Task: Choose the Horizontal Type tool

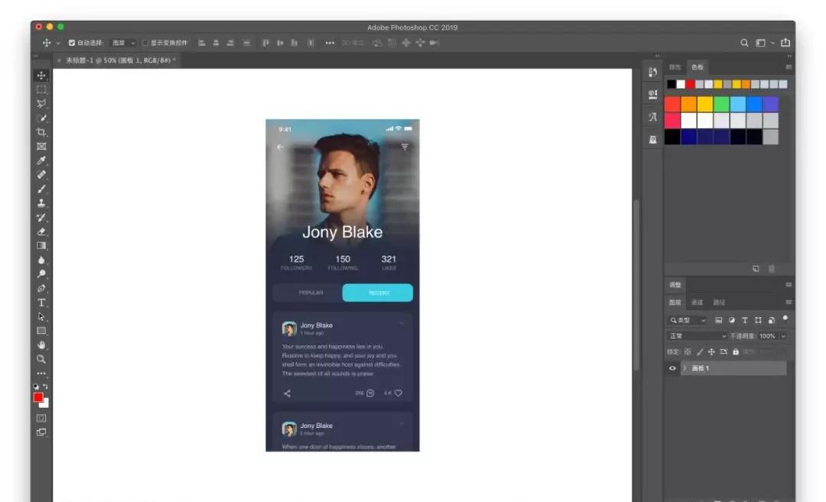Action: click(41, 303)
